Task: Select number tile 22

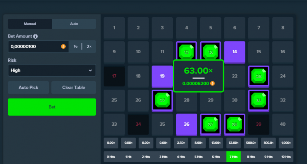Action: (234, 76)
